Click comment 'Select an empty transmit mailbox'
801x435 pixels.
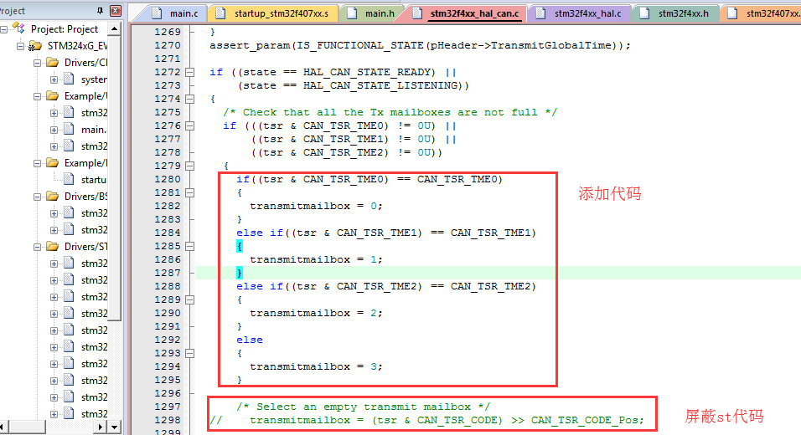pyautogui.click(x=363, y=407)
